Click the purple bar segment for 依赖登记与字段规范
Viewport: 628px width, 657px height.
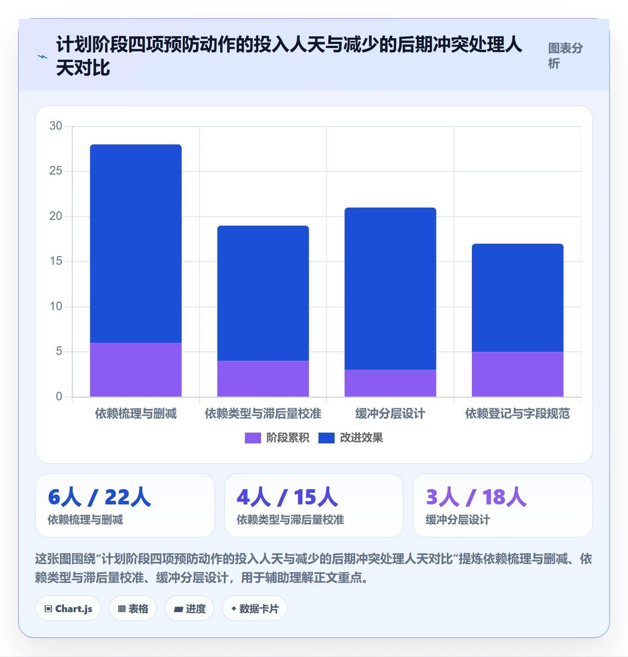click(x=518, y=374)
